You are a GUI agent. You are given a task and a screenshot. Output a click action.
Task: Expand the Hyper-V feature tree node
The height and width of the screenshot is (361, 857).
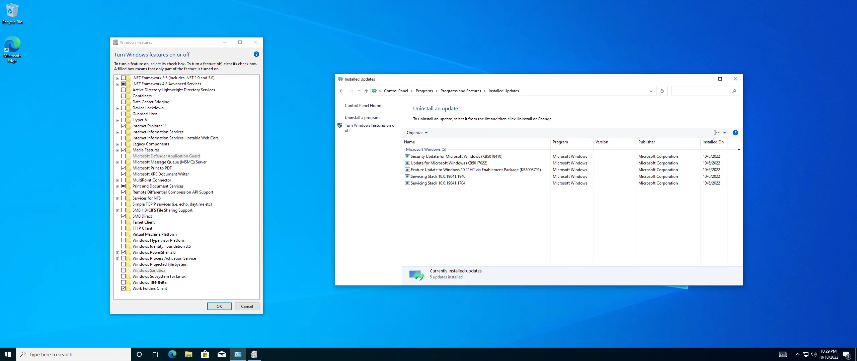pyautogui.click(x=118, y=120)
